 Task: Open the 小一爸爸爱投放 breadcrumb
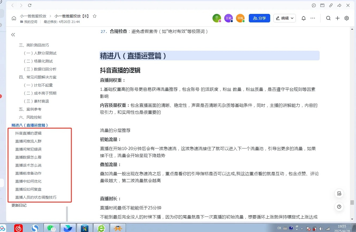tap(33, 16)
